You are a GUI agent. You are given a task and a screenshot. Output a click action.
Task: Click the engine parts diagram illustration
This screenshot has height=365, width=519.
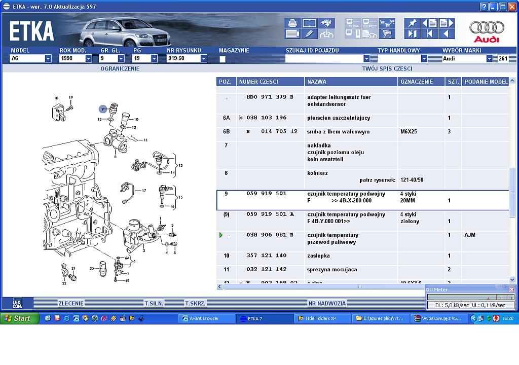(113, 191)
